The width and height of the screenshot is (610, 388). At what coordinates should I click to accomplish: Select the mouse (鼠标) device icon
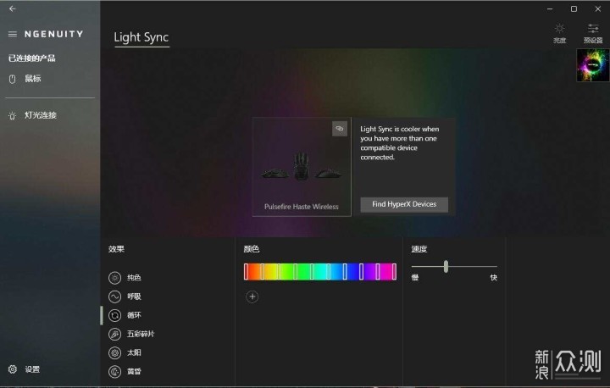[x=13, y=80]
